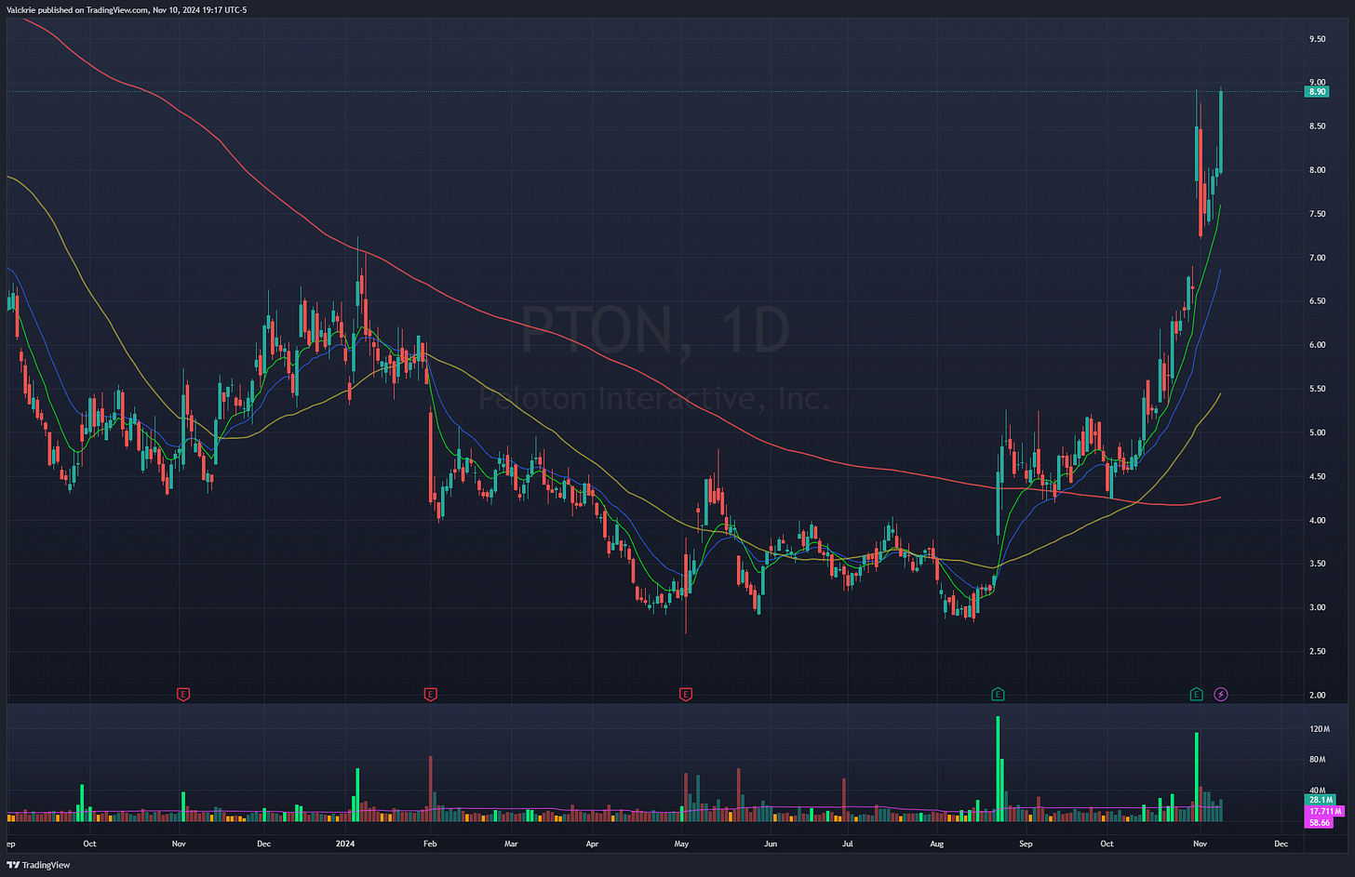This screenshot has height=877, width=1355.
Task: Click the teal 28.1M volume tag
Action: [1321, 800]
